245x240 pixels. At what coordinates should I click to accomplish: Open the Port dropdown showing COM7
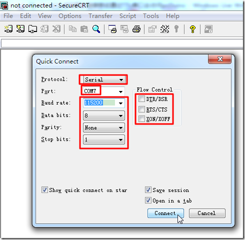point(104,91)
